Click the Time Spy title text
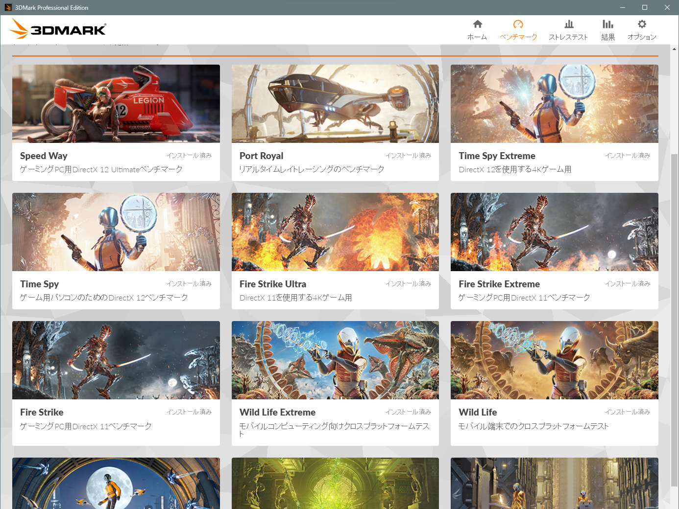The height and width of the screenshot is (509, 679). pos(39,284)
